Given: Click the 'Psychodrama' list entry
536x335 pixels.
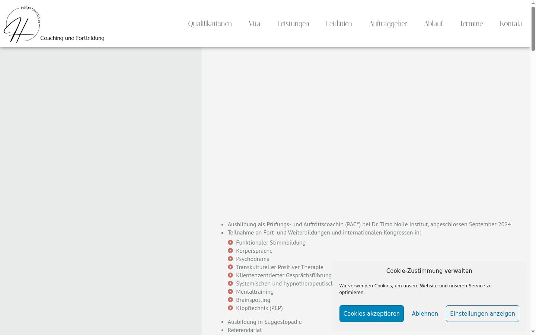Looking at the screenshot, I should point(253,259).
